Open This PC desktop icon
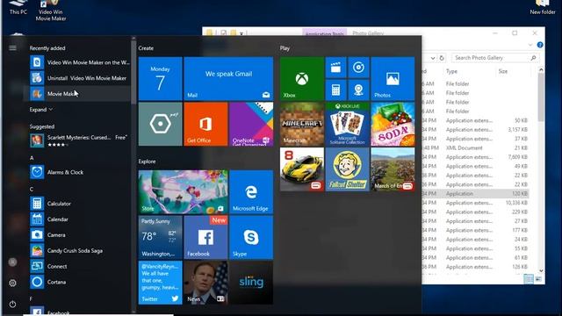Image resolution: width=562 pixels, height=316 pixels. click(x=18, y=7)
